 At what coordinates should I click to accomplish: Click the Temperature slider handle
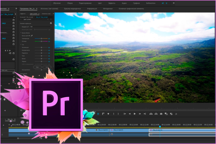tap(41, 38)
